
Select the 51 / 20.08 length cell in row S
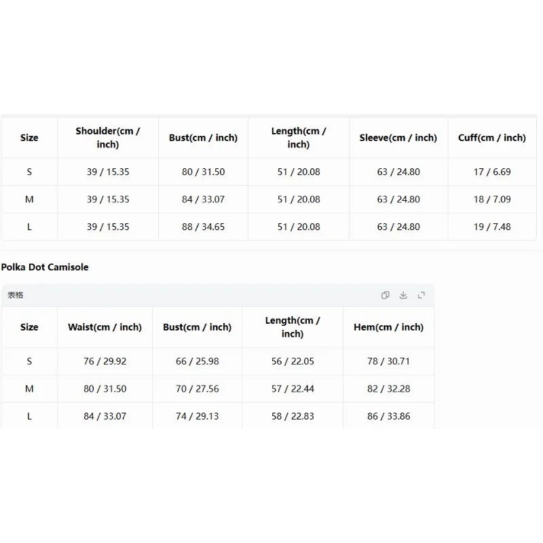[299, 172]
